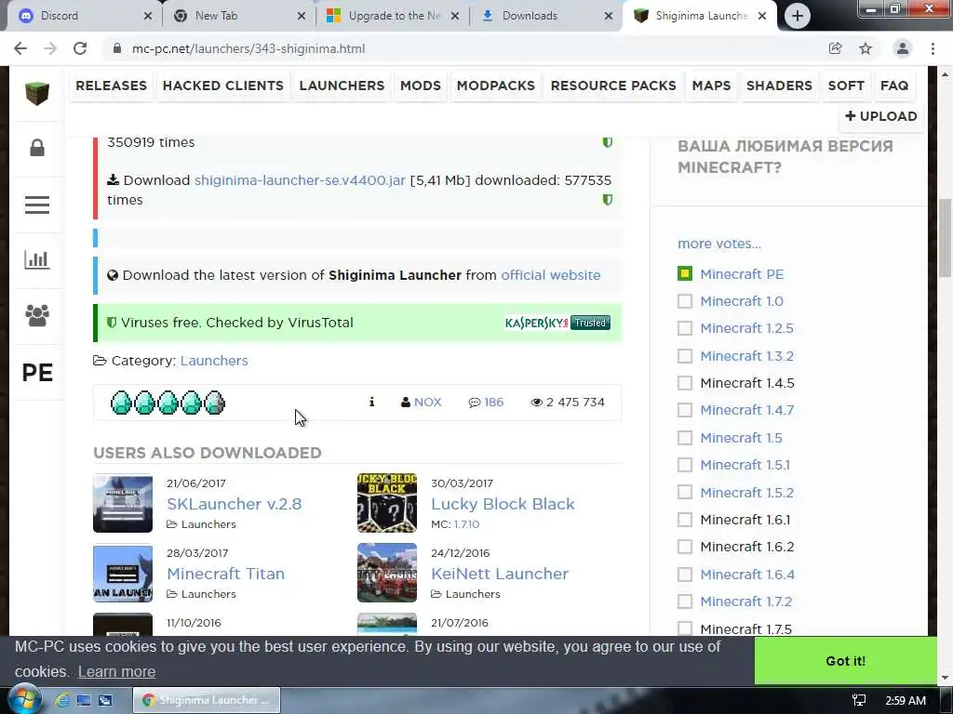Click the site lock icon in address bar
This screenshot has width=953, height=714.
point(117,48)
